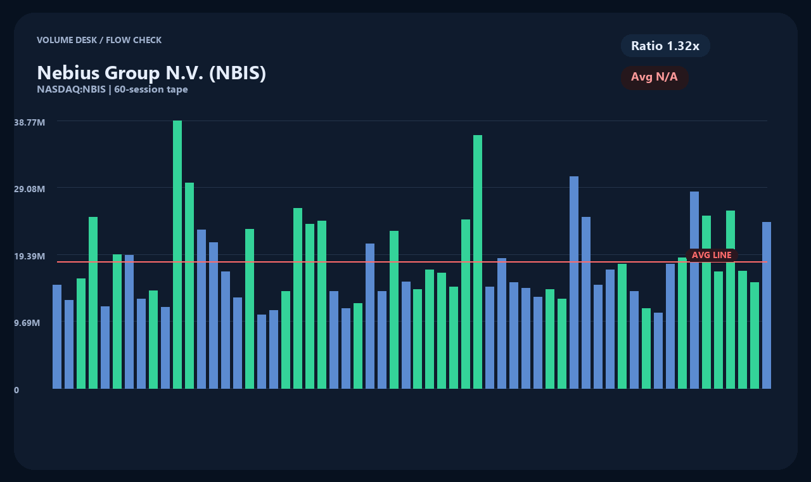811x482 pixels.
Task: Click the tallest green volume bar
Action: [177, 254]
